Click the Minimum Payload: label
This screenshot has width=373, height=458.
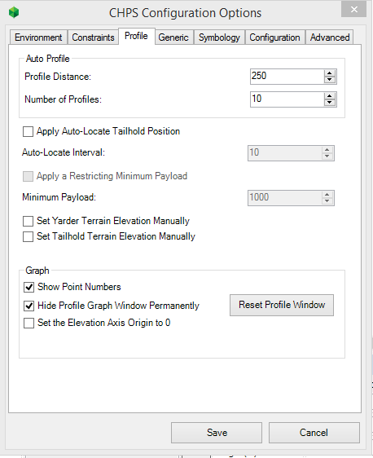coord(59,197)
